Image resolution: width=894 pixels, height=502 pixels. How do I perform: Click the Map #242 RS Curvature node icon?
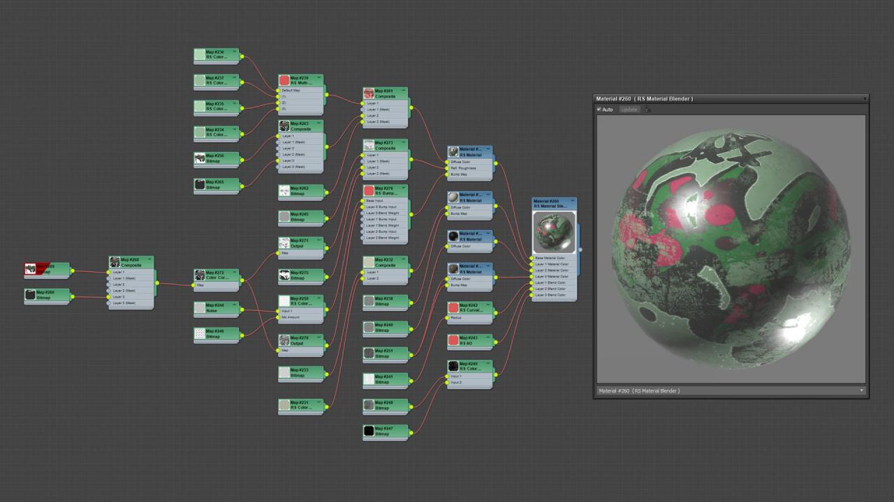click(453, 307)
